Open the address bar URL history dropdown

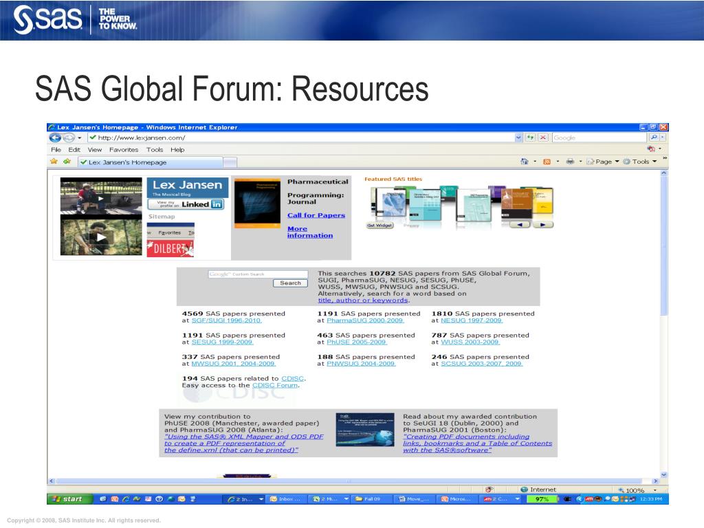coord(518,137)
